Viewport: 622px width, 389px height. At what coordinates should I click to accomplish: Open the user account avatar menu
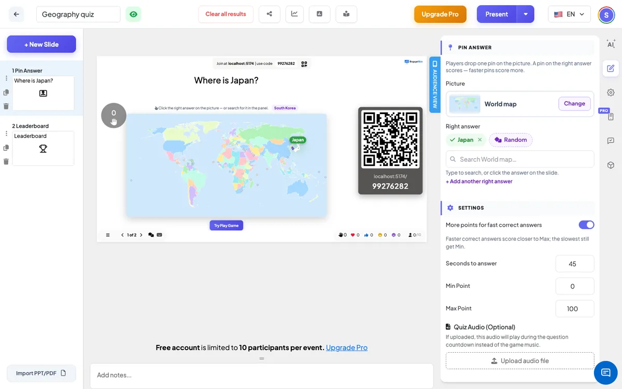606,15
